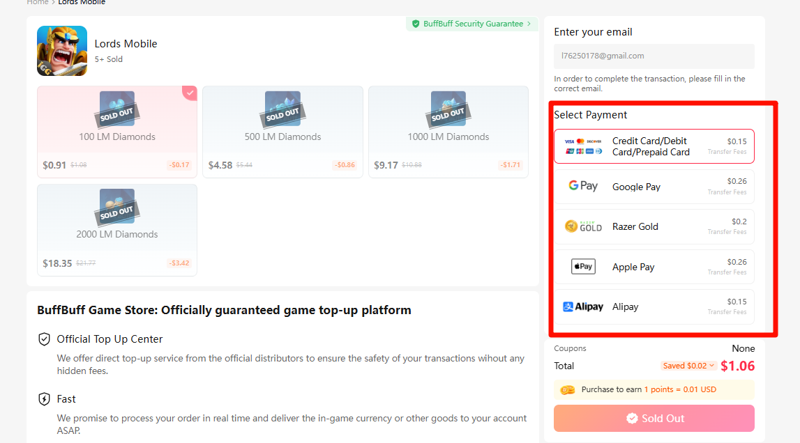The height and width of the screenshot is (443, 800).
Task: Expand the BuffBuff Security Guarantee badge
Action: click(x=472, y=24)
